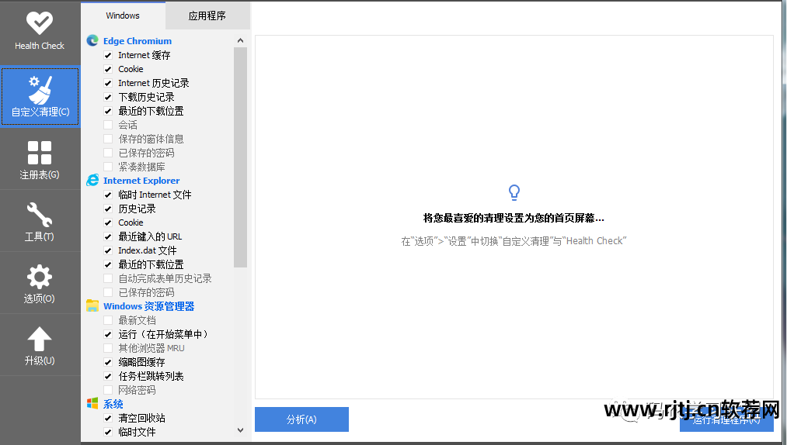The height and width of the screenshot is (445, 787).
Task: Click the 分析(A) button
Action: (x=301, y=419)
